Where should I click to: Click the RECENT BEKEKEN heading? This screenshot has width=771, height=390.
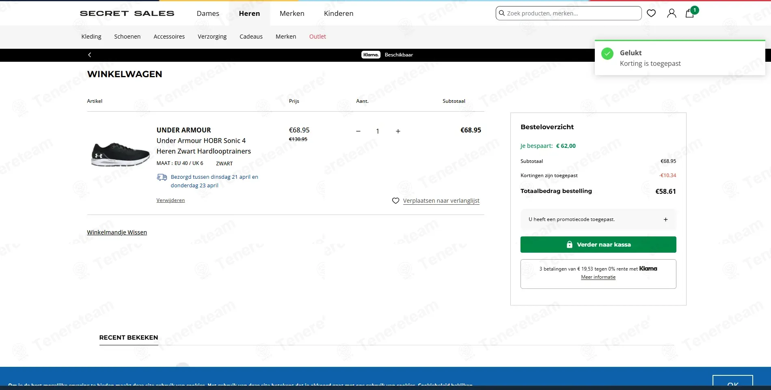(129, 338)
